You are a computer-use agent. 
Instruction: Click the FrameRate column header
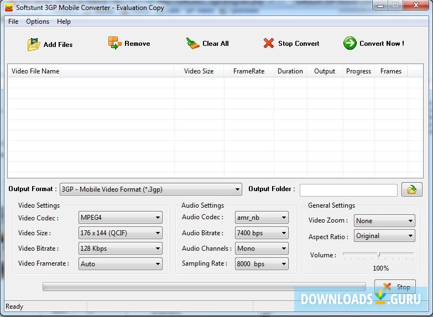pyautogui.click(x=248, y=71)
